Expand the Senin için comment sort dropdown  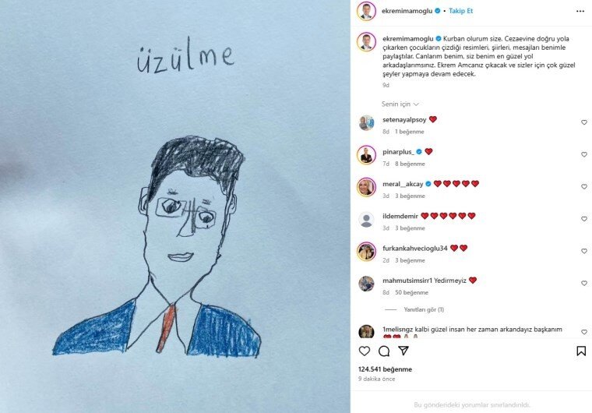pyautogui.click(x=400, y=104)
